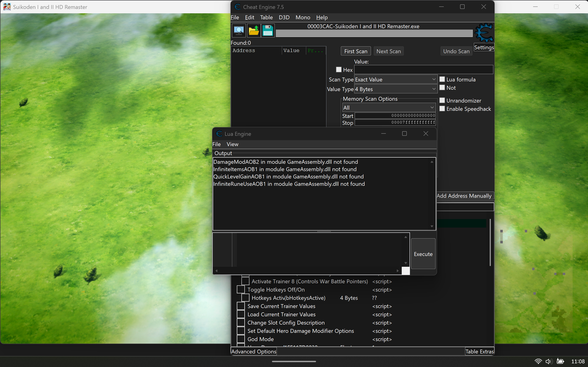Activate the God Mode script checkbox
Image resolution: width=588 pixels, height=367 pixels.
pyautogui.click(x=241, y=339)
